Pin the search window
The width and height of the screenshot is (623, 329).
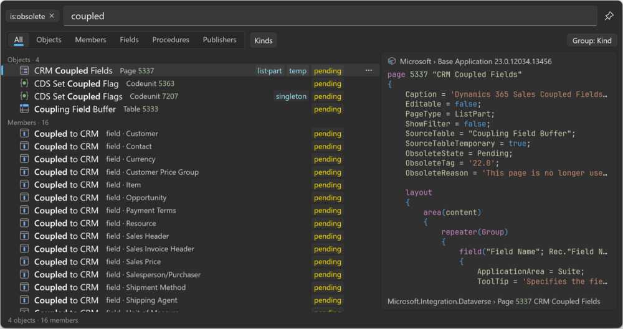609,16
